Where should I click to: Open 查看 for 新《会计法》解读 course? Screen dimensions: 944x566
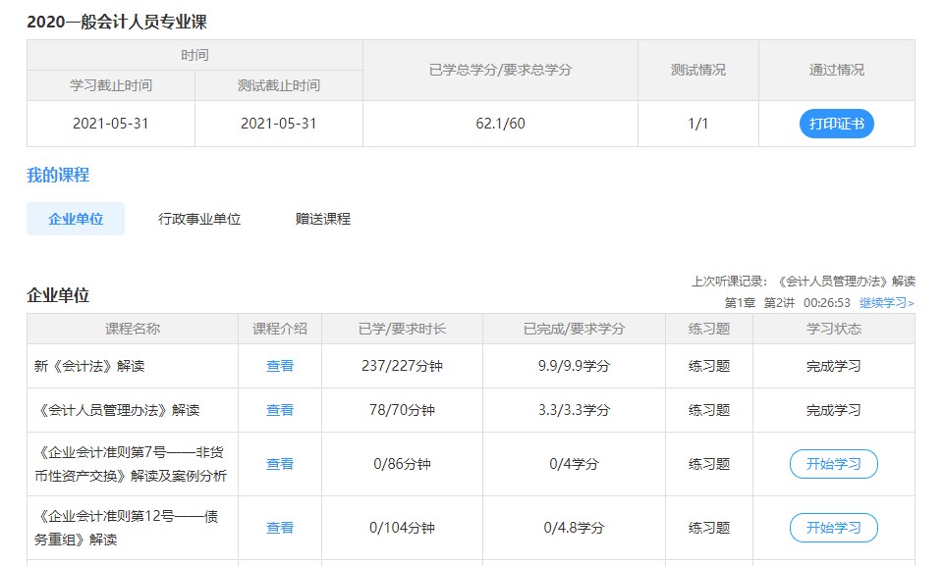[280, 365]
